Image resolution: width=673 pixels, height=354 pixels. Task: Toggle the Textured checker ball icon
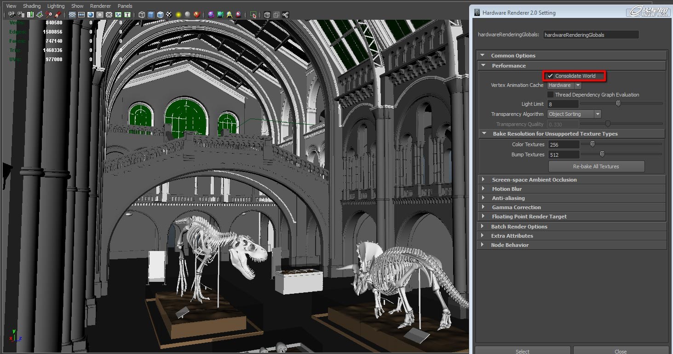[x=169, y=15]
